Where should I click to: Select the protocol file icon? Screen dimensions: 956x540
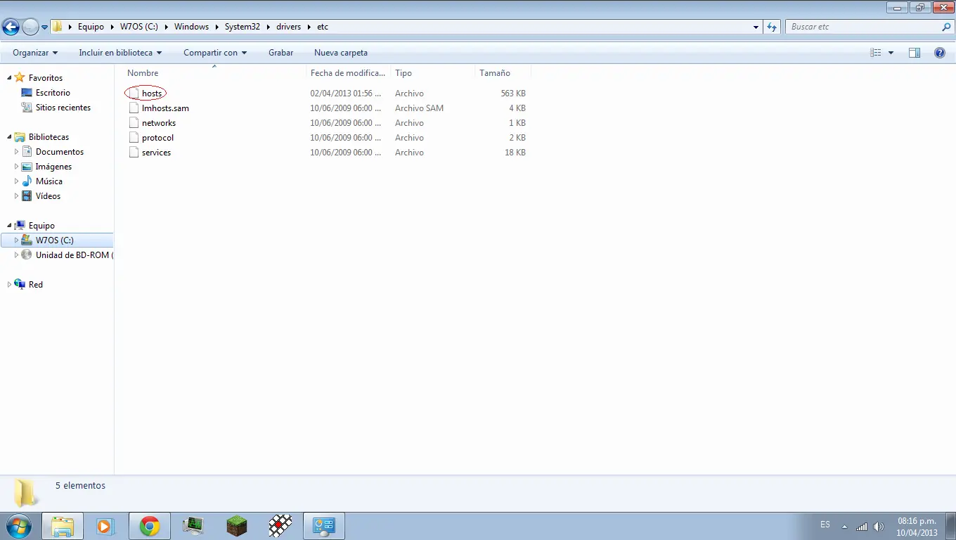tap(134, 138)
